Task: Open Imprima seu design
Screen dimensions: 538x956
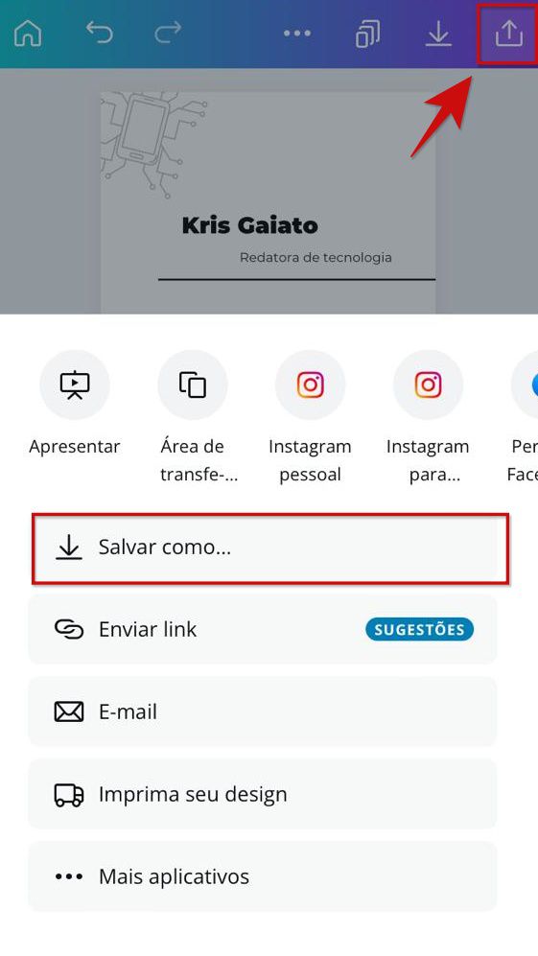Action: pyautogui.click(x=263, y=795)
